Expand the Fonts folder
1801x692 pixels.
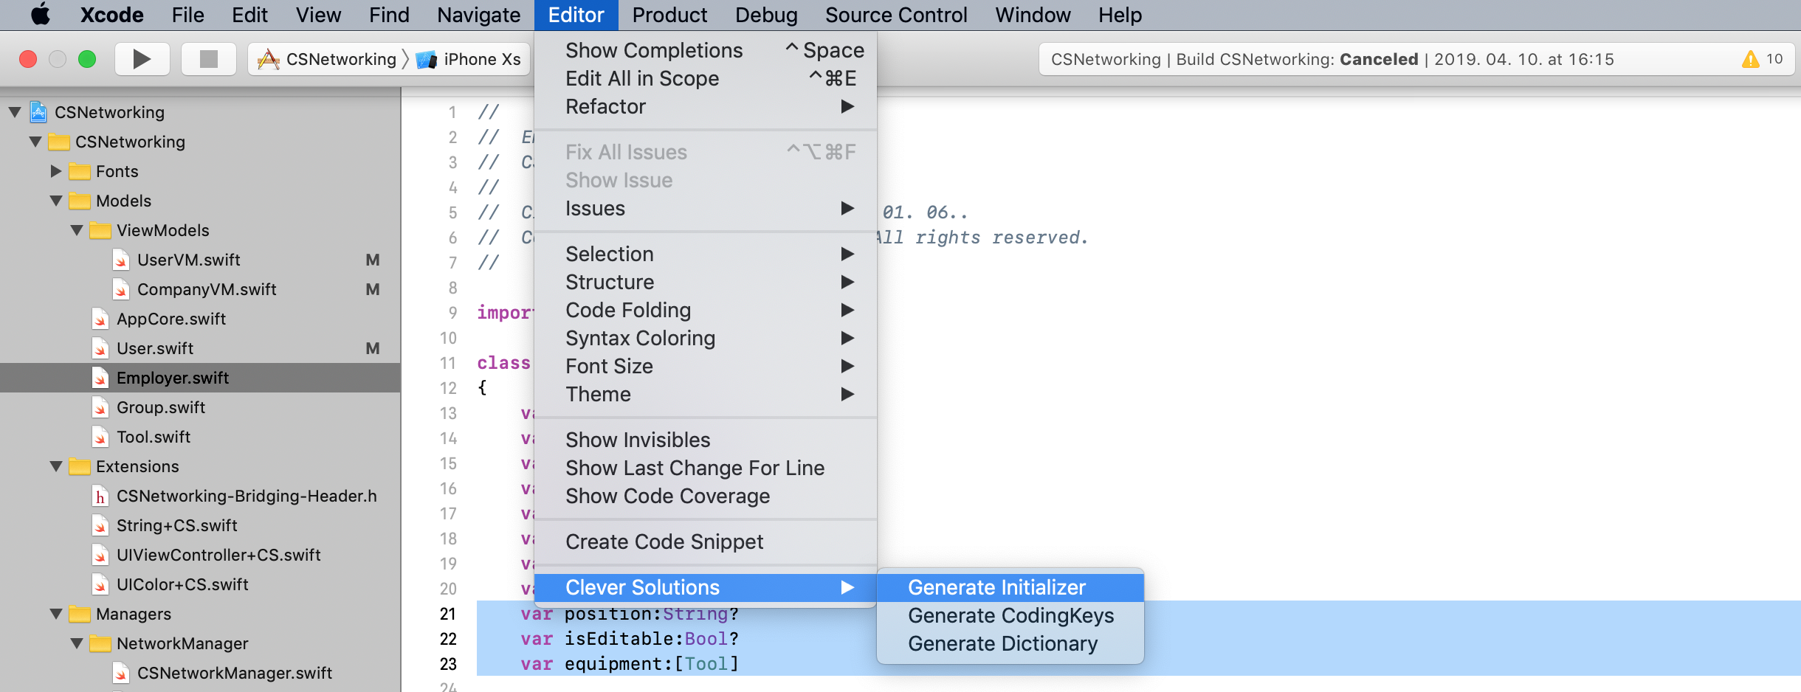[56, 171]
